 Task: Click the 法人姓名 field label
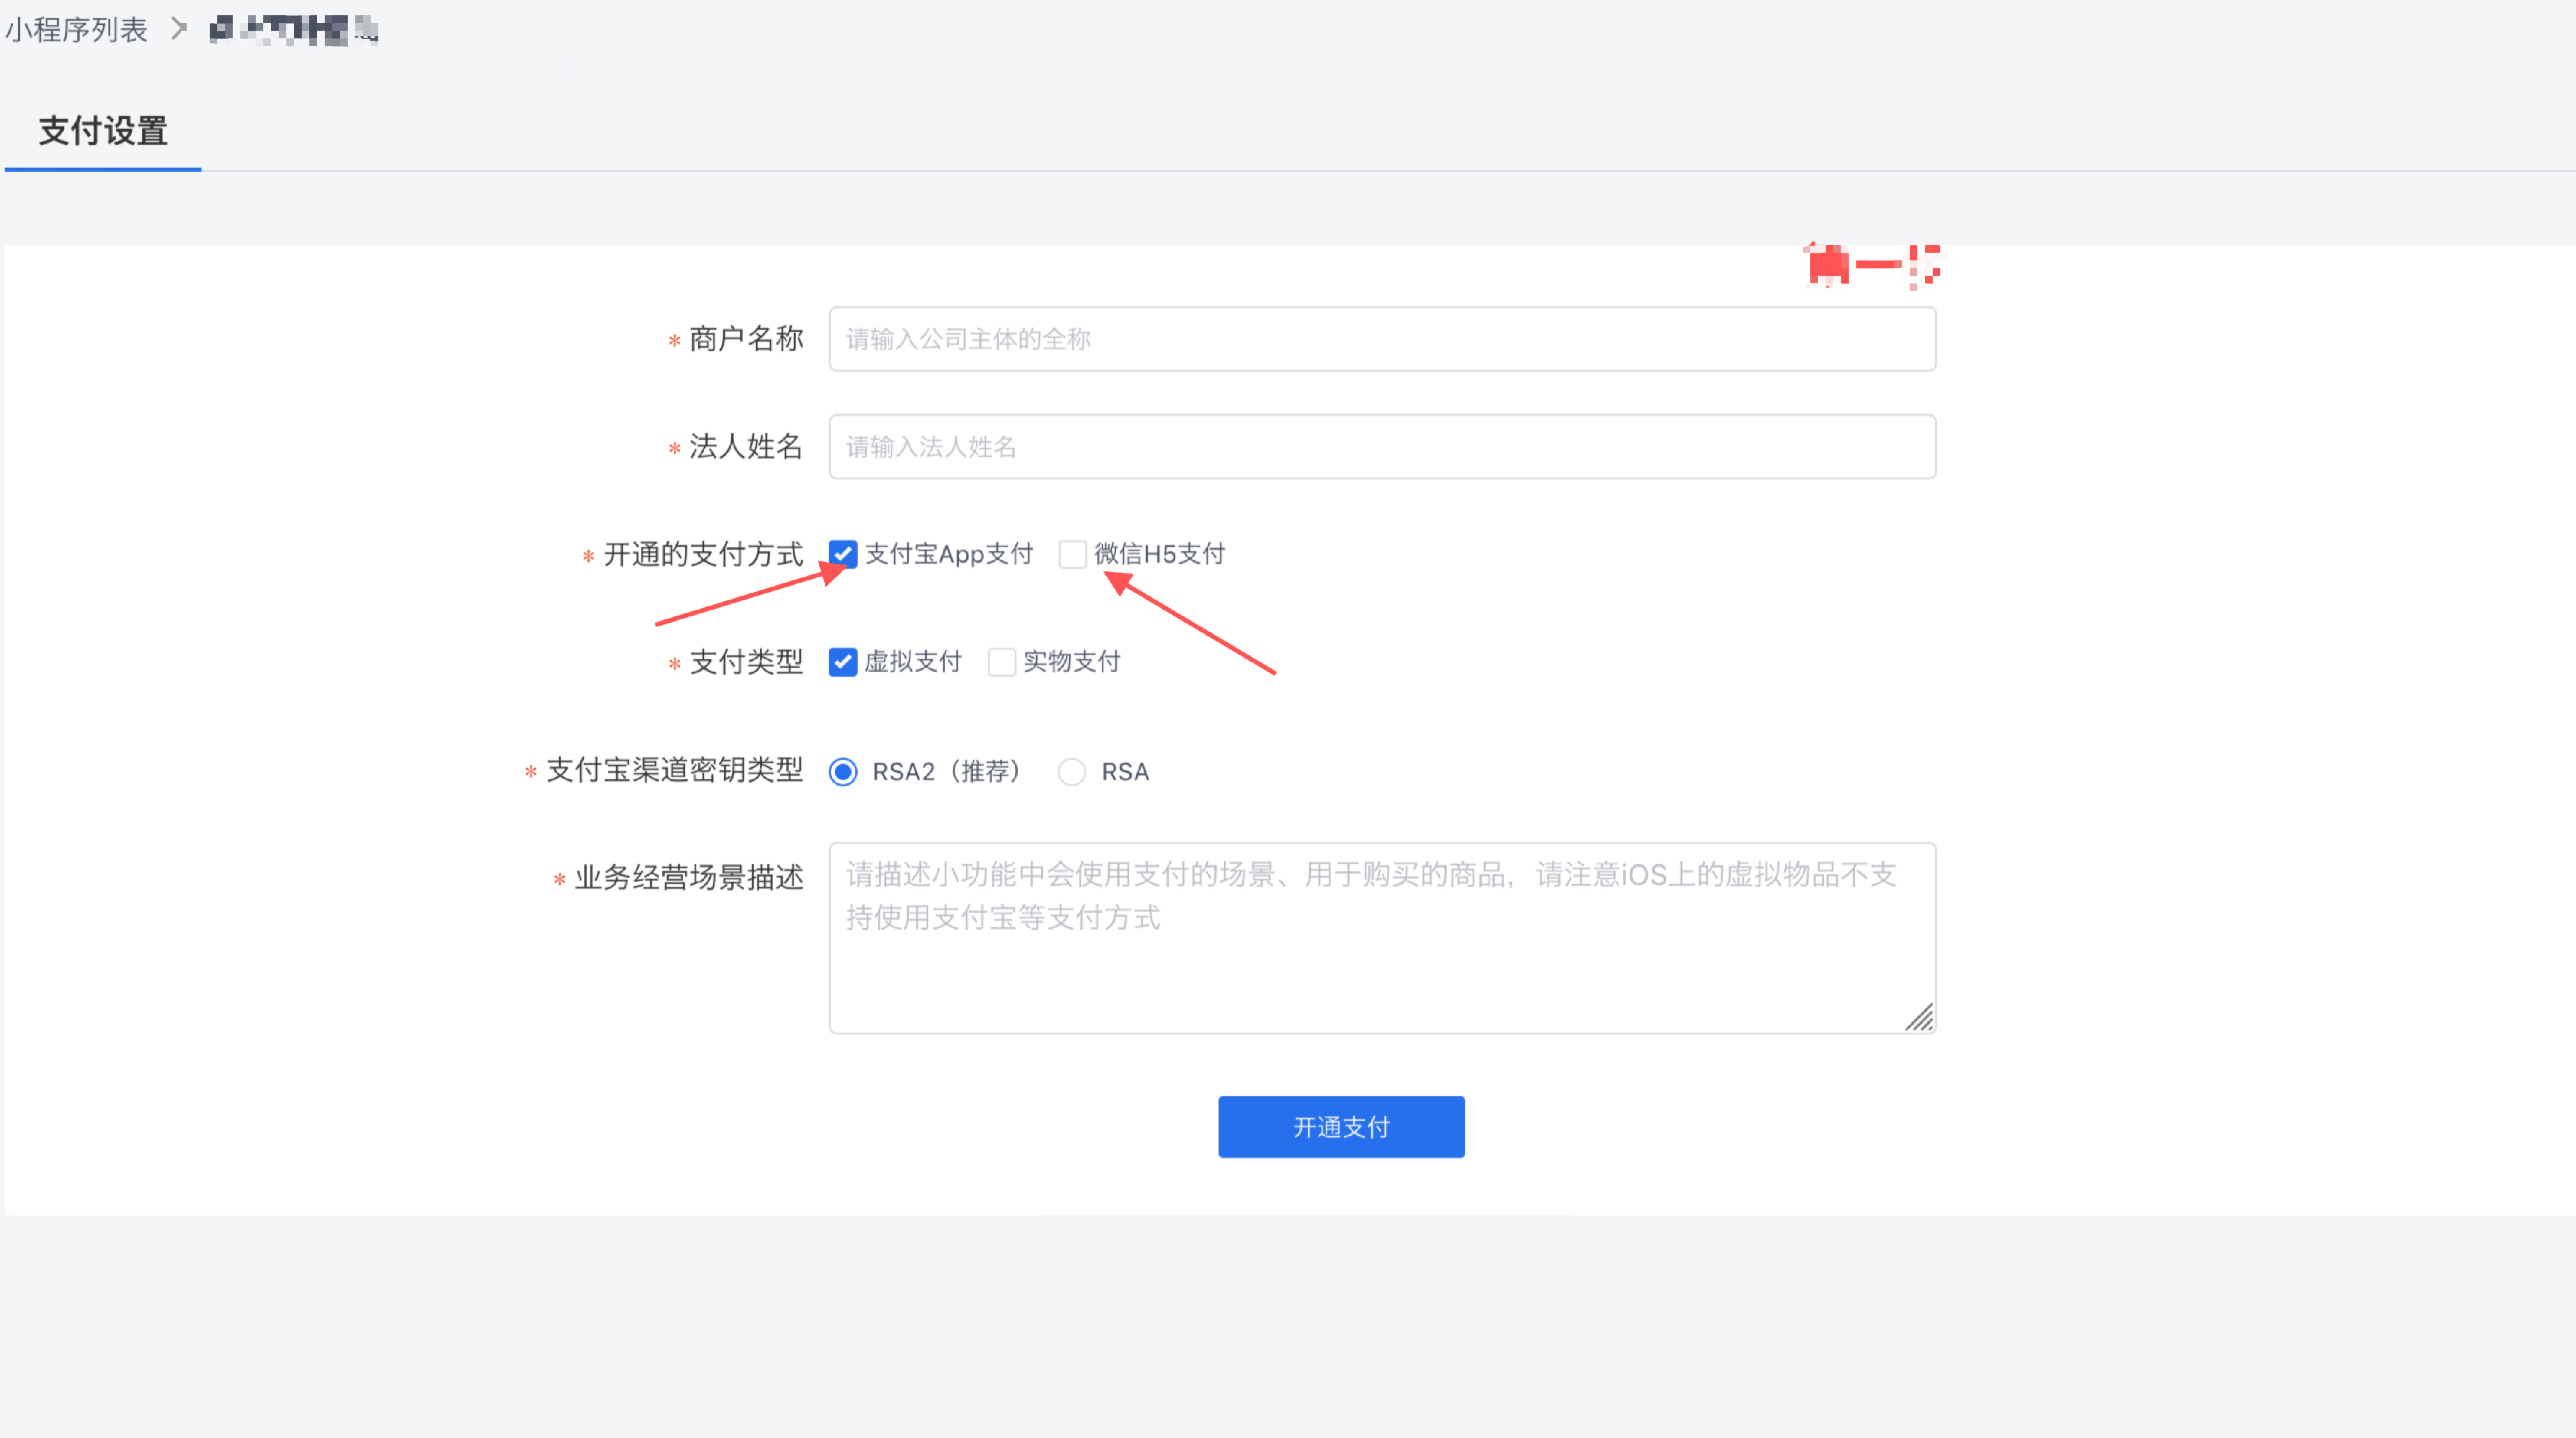pyautogui.click(x=746, y=447)
